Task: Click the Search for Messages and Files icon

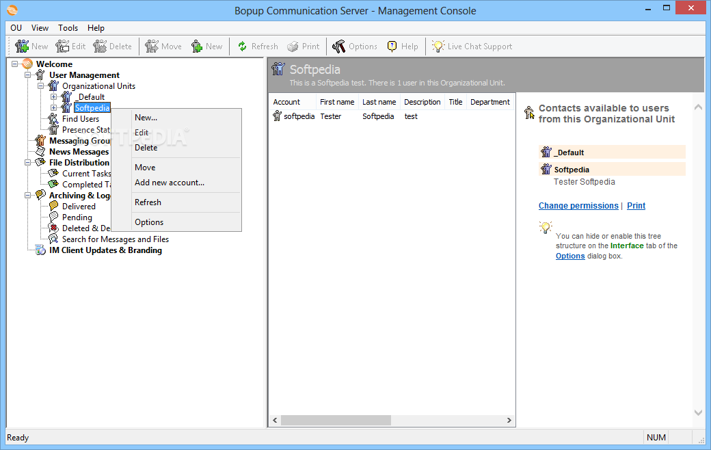Action: [x=53, y=239]
